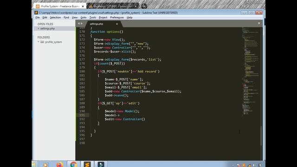Open the Help menu
Image resolution: width=297 pixels, height=167 pixels.
129,18
